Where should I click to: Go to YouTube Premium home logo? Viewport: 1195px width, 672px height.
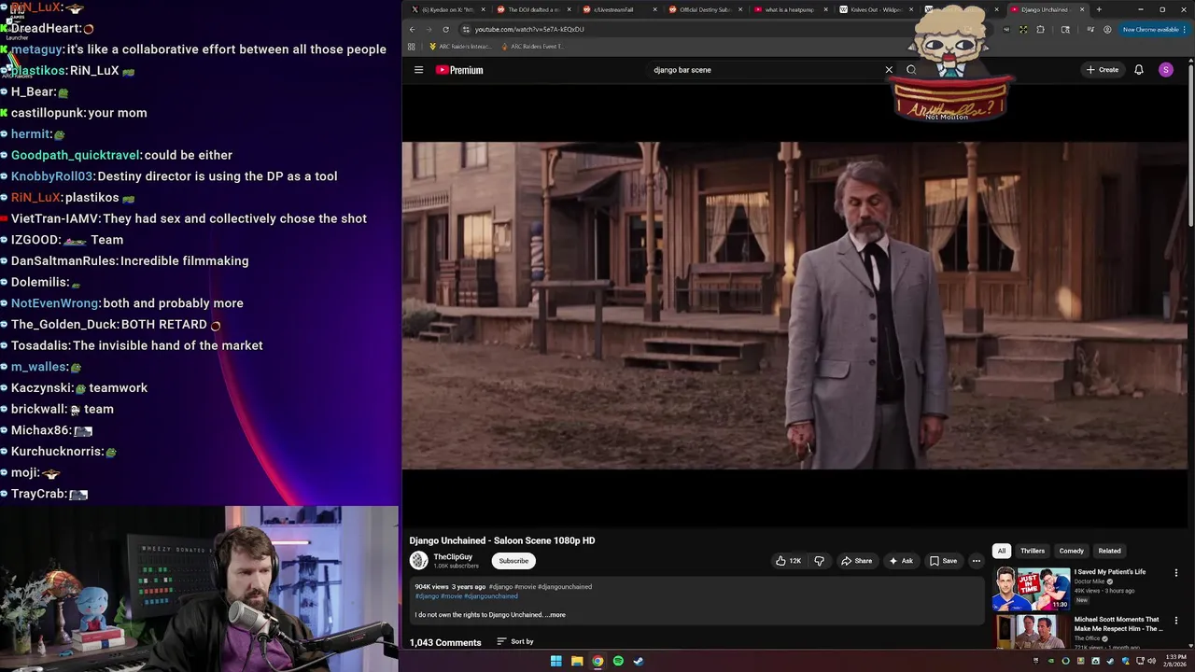click(x=459, y=70)
